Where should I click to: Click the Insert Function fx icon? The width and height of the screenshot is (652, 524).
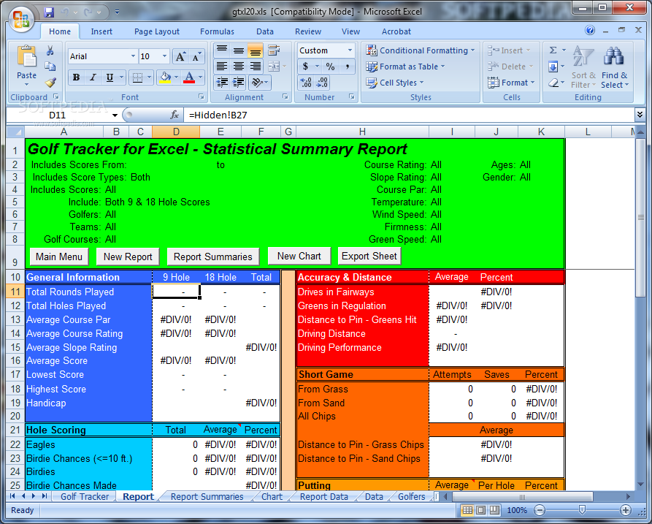point(174,115)
